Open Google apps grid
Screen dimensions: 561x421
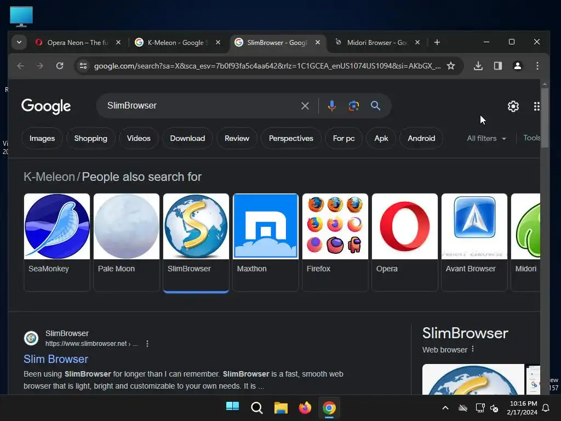536,106
